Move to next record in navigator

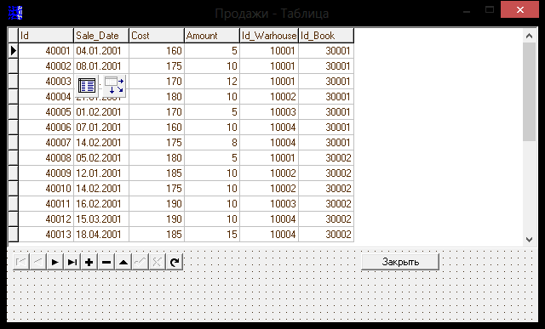(x=54, y=262)
